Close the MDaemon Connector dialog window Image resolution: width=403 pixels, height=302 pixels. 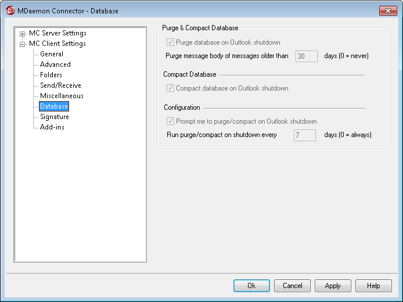pos(387,10)
